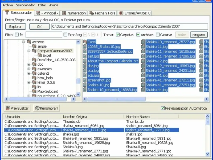This screenshot has width=213, height=160.
Task: Click the preview table vertical scrollbar thumb
Action: (x=207, y=122)
